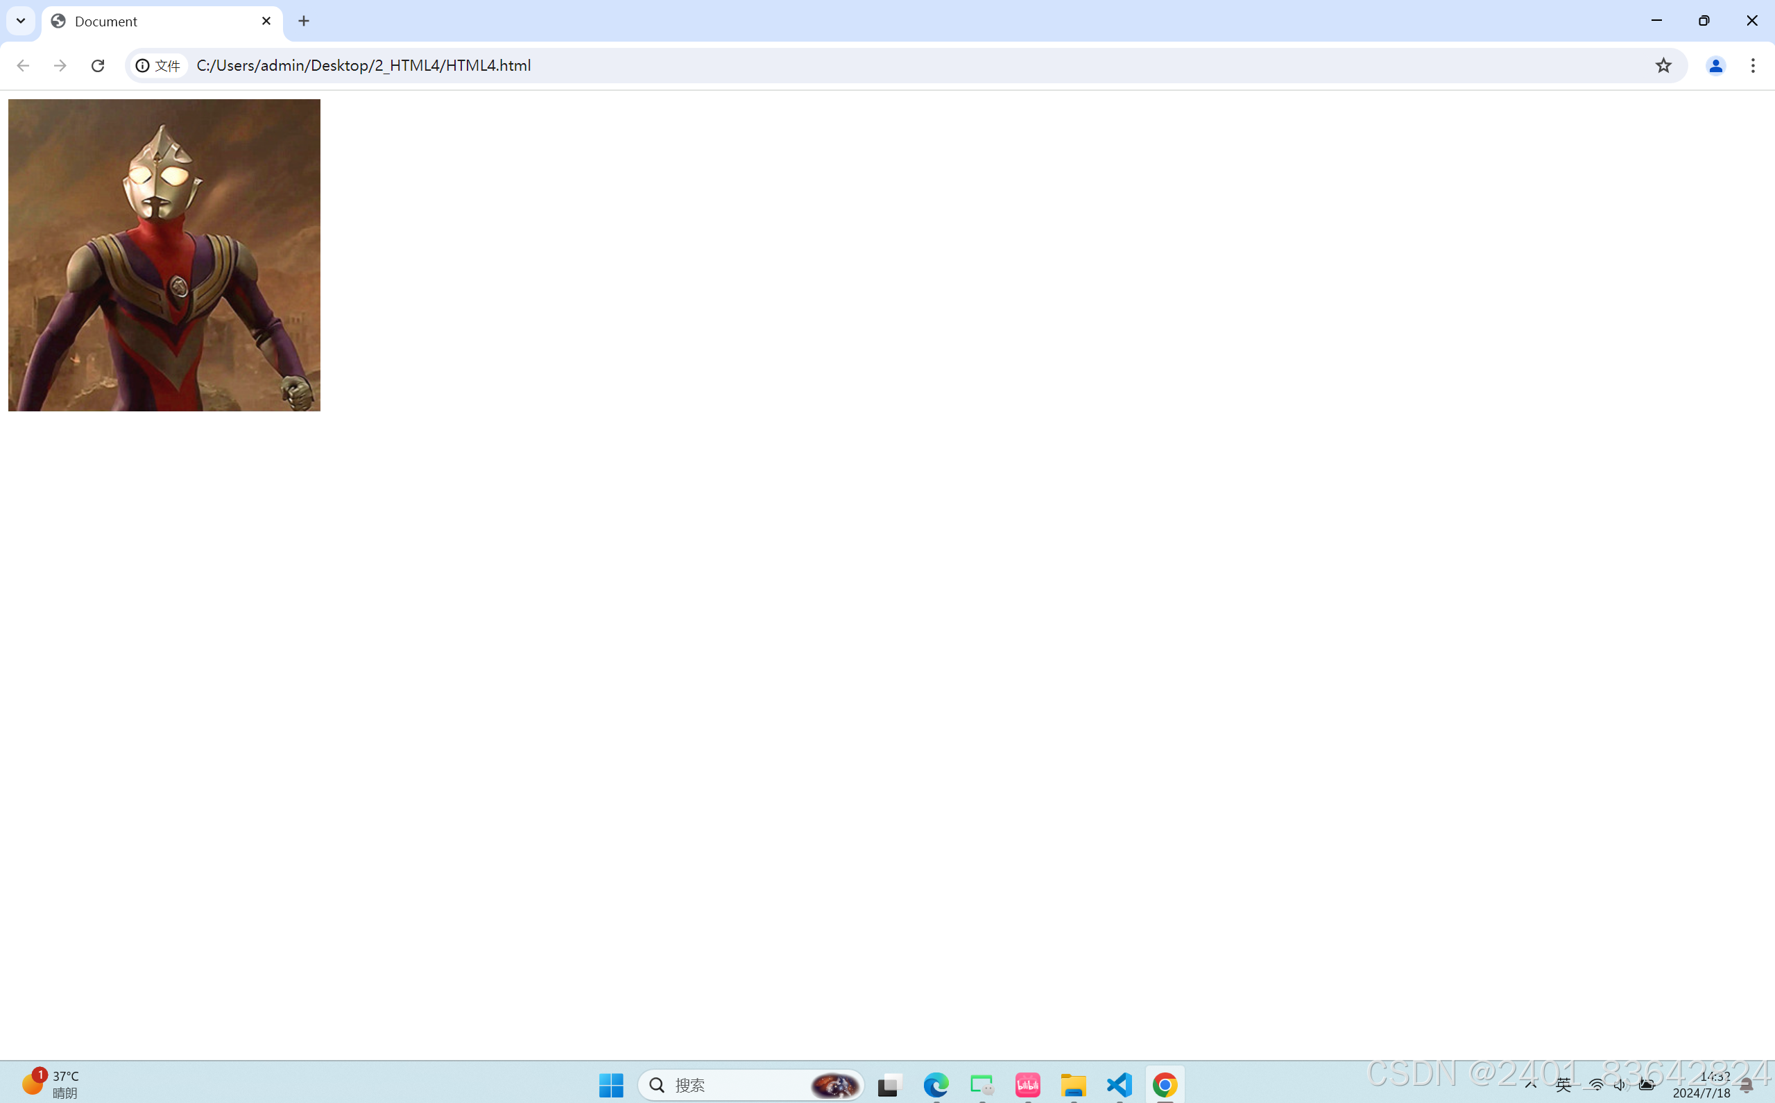
Task: Bookmark this tab with star icon
Action: pos(1663,66)
